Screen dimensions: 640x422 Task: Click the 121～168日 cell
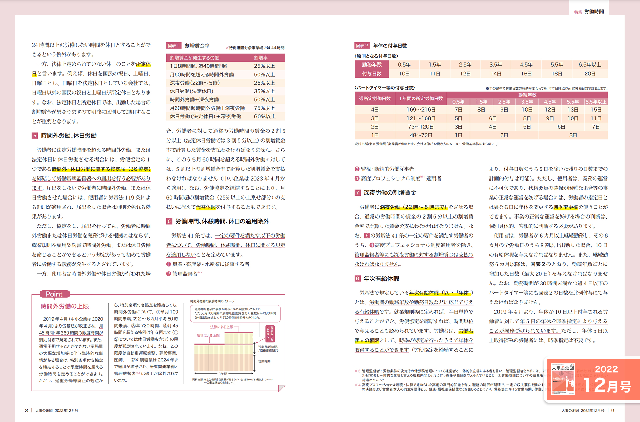click(x=421, y=118)
